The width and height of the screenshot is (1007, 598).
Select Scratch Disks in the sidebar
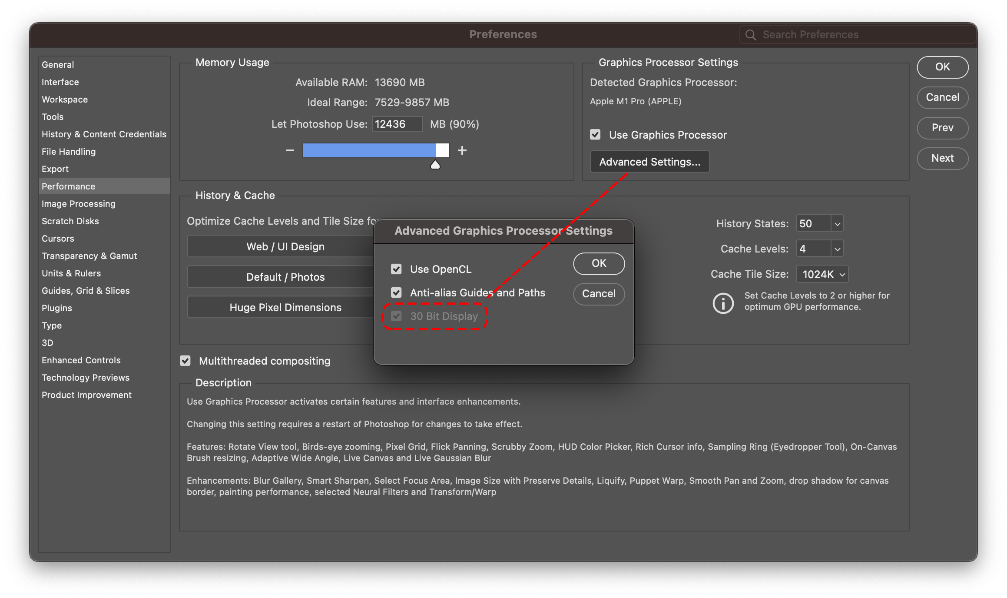[70, 221]
